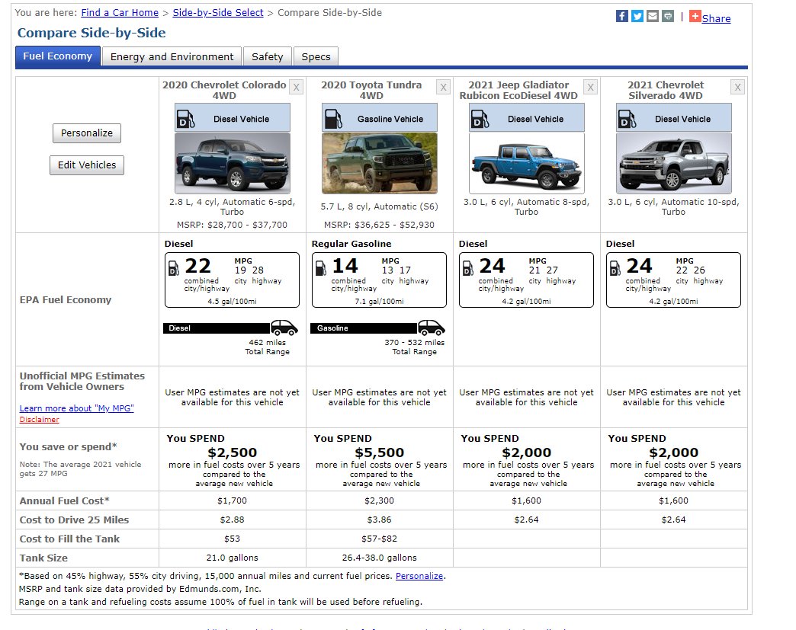This screenshot has height=630, width=796.
Task: Click fuel pump icon in Silverado MPG box
Action: [615, 268]
